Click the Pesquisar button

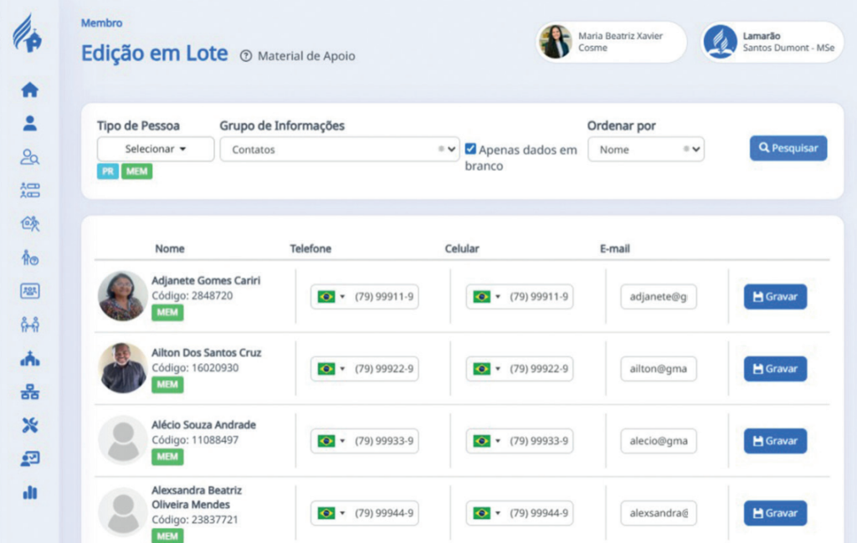coord(788,148)
